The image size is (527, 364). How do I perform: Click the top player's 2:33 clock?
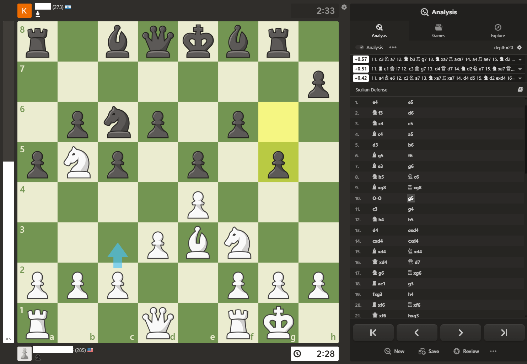[314, 11]
